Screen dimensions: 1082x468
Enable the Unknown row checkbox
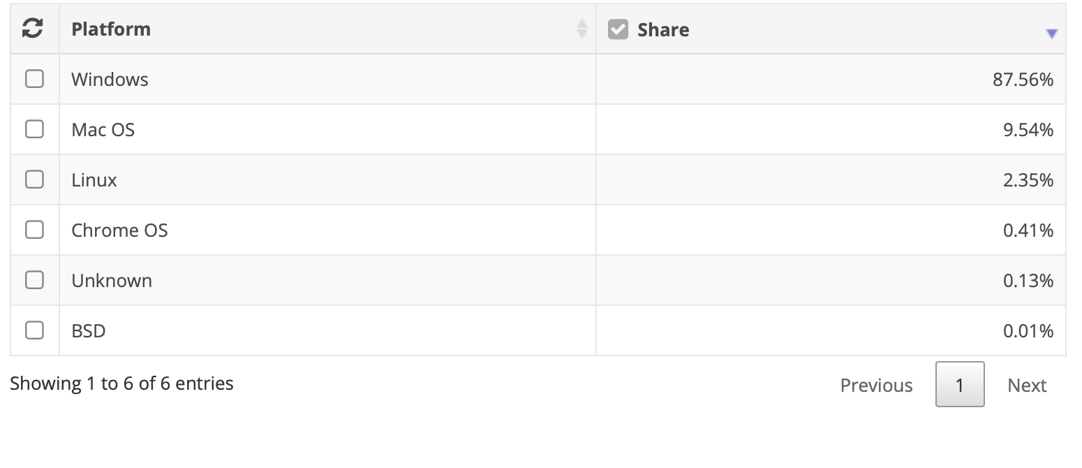34,280
